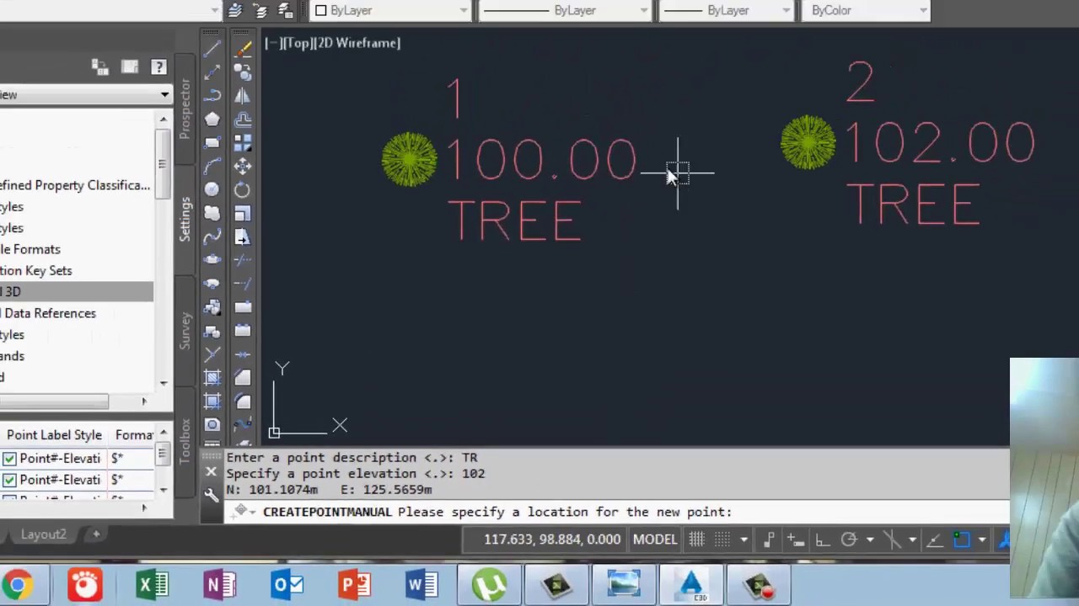The height and width of the screenshot is (606, 1079).
Task: Switch to the Toolbox tab
Action: click(x=185, y=440)
